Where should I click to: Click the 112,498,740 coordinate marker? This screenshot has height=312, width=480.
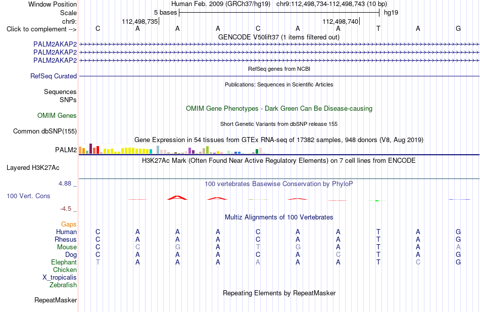tap(341, 21)
